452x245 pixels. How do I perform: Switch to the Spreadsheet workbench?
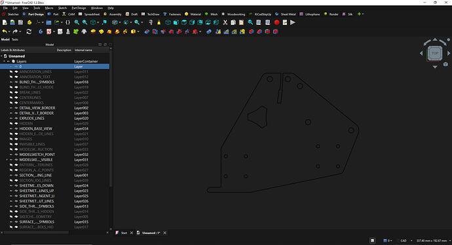(89, 14)
